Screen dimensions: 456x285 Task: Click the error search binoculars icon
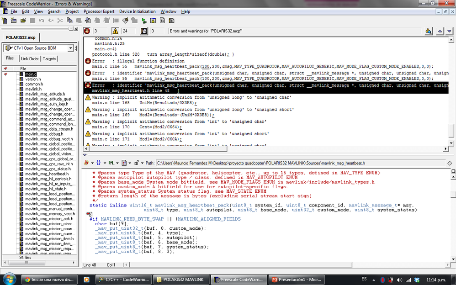(x=429, y=31)
